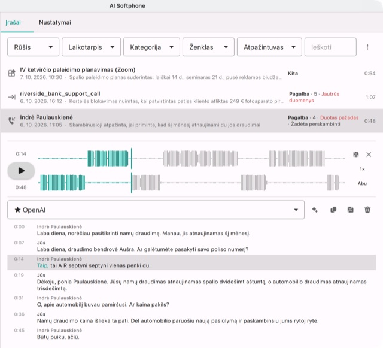The height and width of the screenshot is (348, 383).
Task: Click the word Taip in the transcript
Action: click(42, 265)
